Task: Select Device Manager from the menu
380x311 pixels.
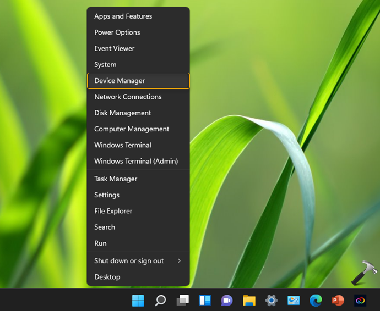Action: tap(138, 81)
